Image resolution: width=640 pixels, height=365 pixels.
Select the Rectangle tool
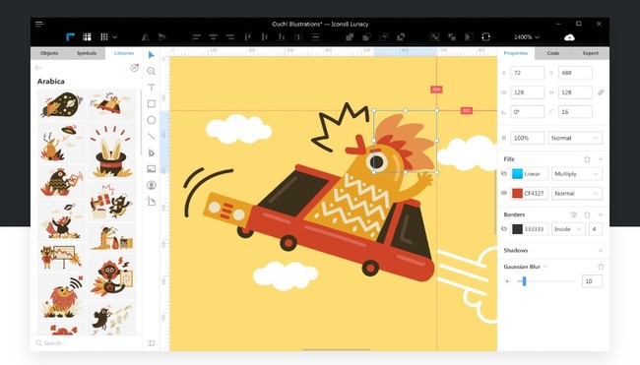click(x=152, y=103)
